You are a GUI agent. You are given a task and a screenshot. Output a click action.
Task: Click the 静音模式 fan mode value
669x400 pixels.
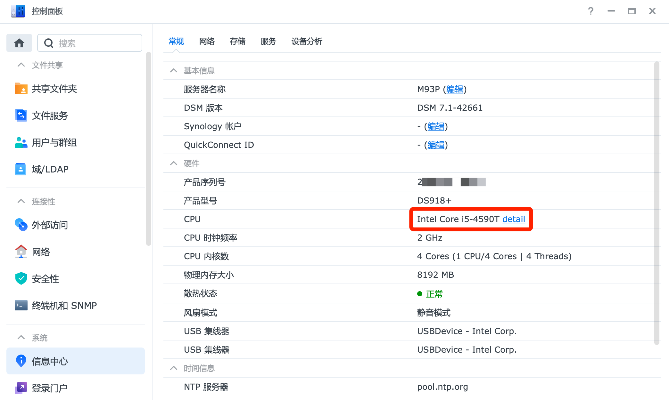[434, 313]
